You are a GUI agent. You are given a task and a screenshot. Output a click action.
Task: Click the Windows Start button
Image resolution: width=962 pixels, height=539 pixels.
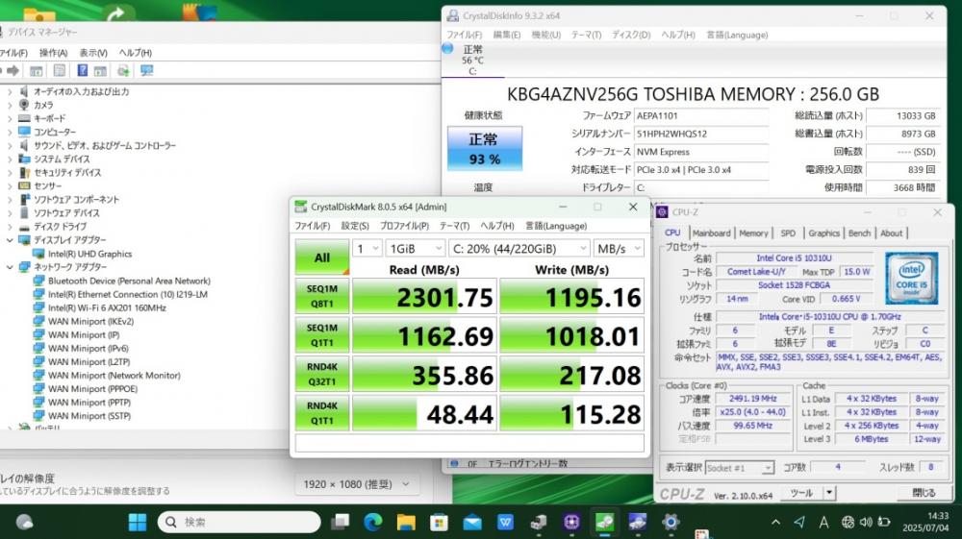click(x=138, y=522)
